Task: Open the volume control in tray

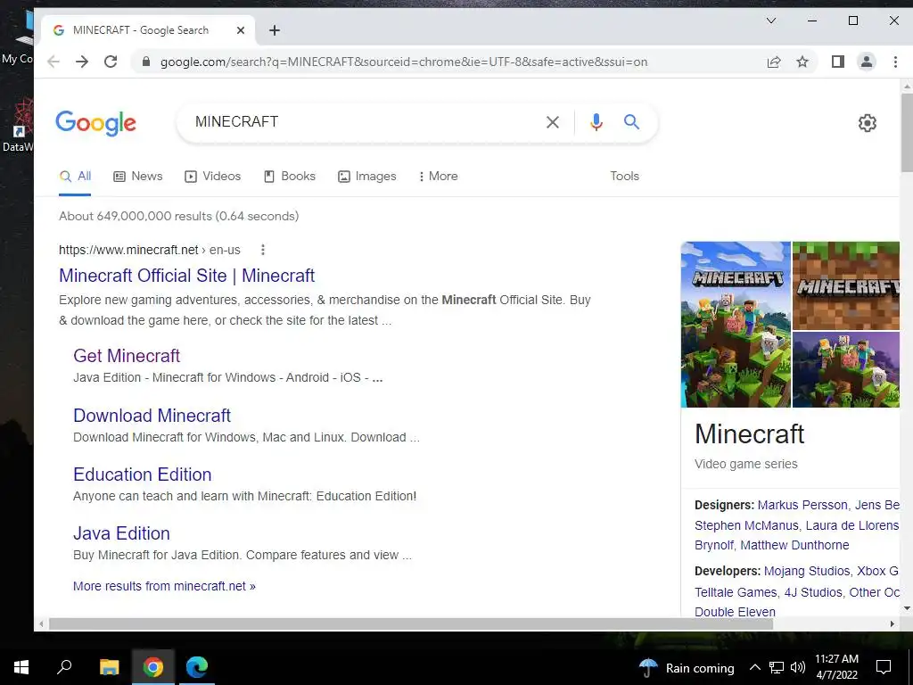Action: click(x=798, y=667)
